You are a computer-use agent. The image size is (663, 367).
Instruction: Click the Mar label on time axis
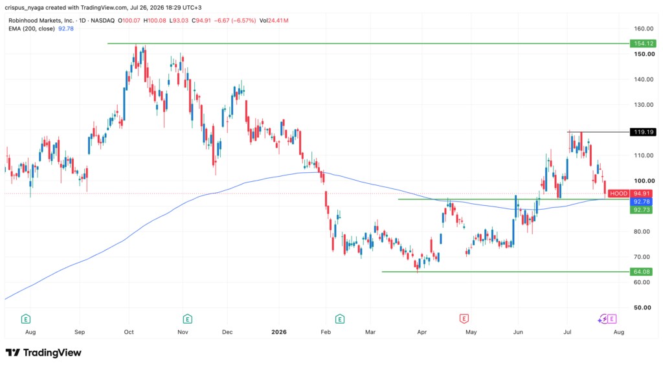370,332
